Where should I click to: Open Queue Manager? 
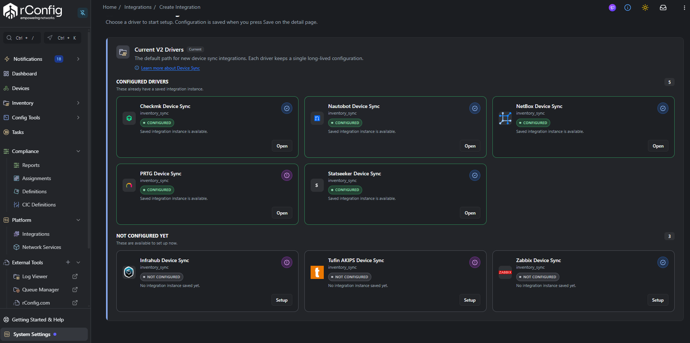[x=41, y=290]
